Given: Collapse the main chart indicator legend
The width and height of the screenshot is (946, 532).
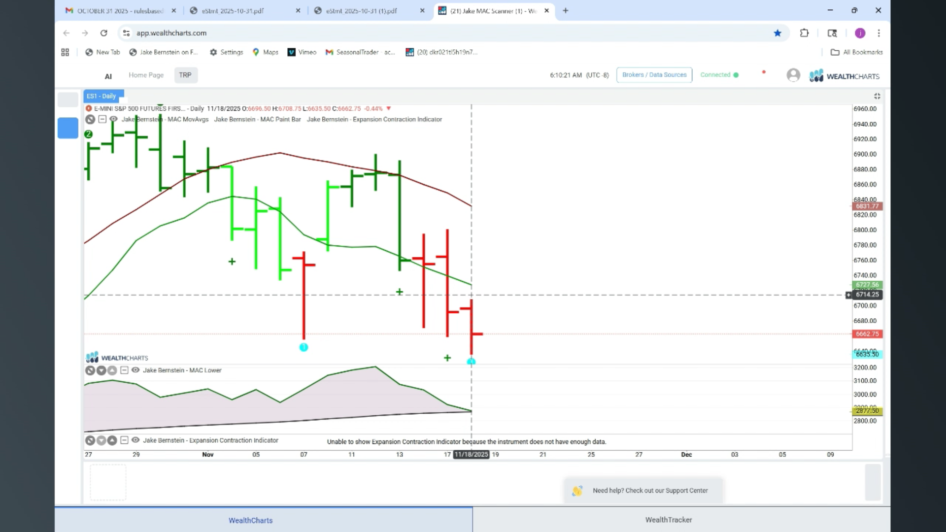Looking at the screenshot, I should click(x=102, y=119).
